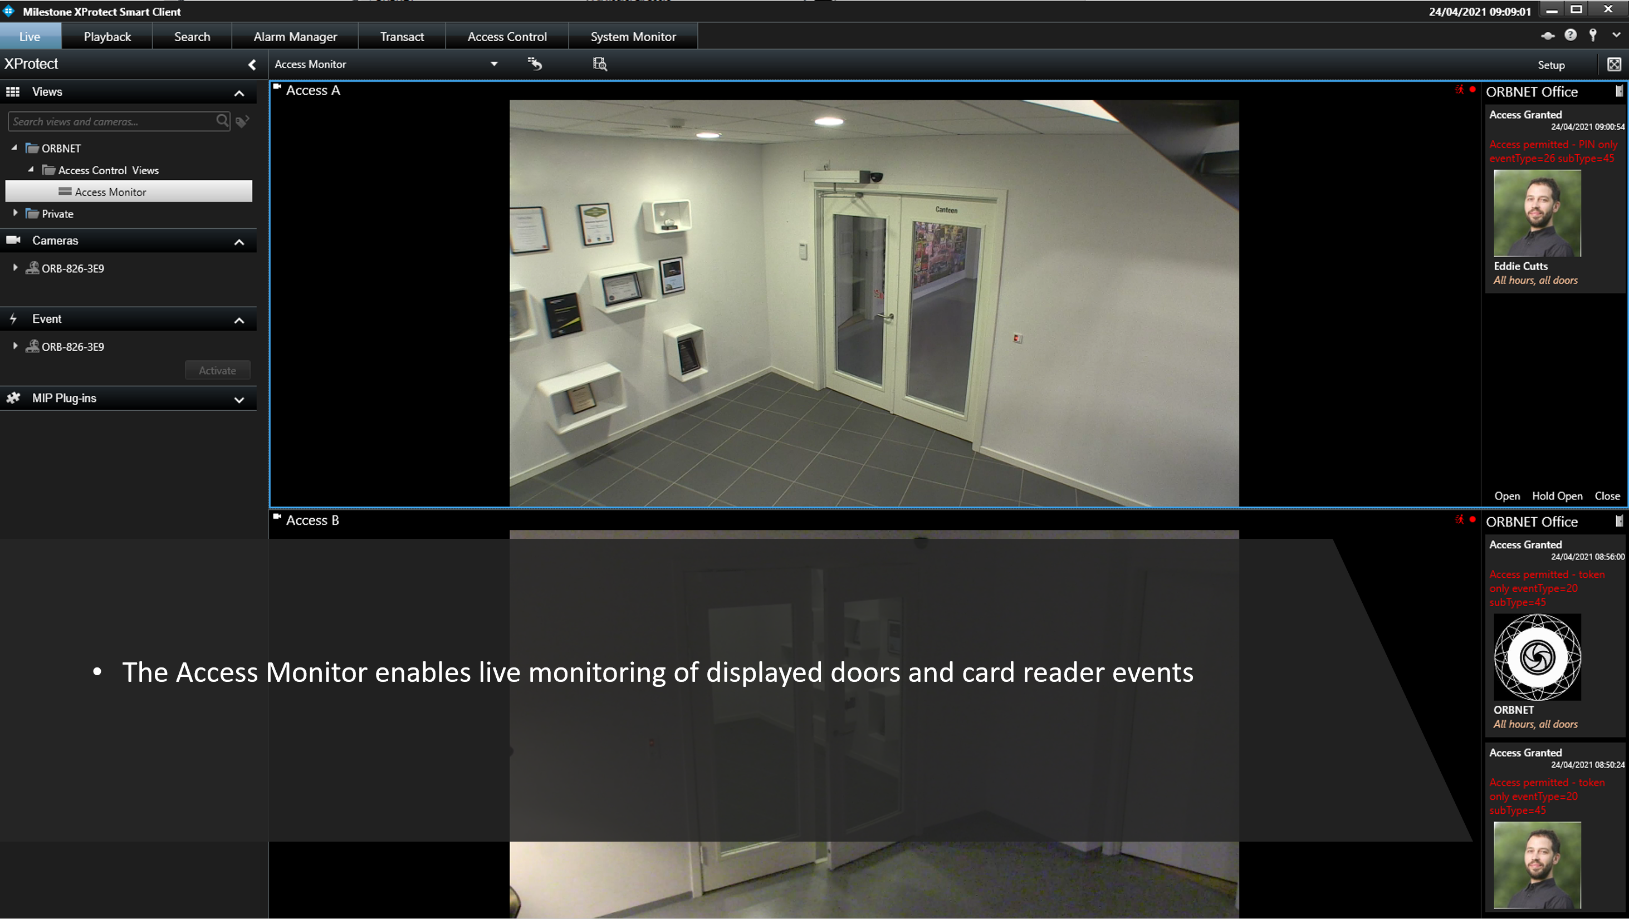Open the Transact tab
Viewport: 1629px width, 919px height.
point(402,37)
